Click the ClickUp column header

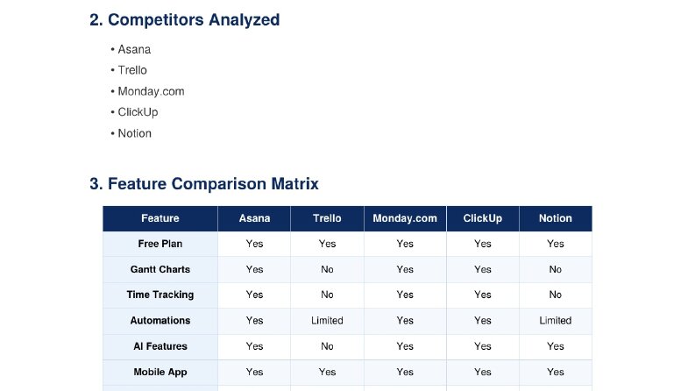(x=483, y=218)
